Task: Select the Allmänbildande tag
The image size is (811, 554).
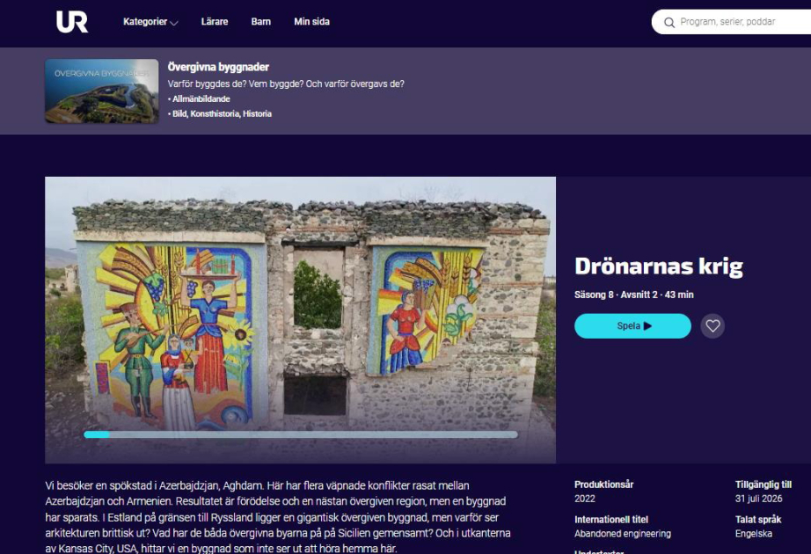Action: coord(199,99)
